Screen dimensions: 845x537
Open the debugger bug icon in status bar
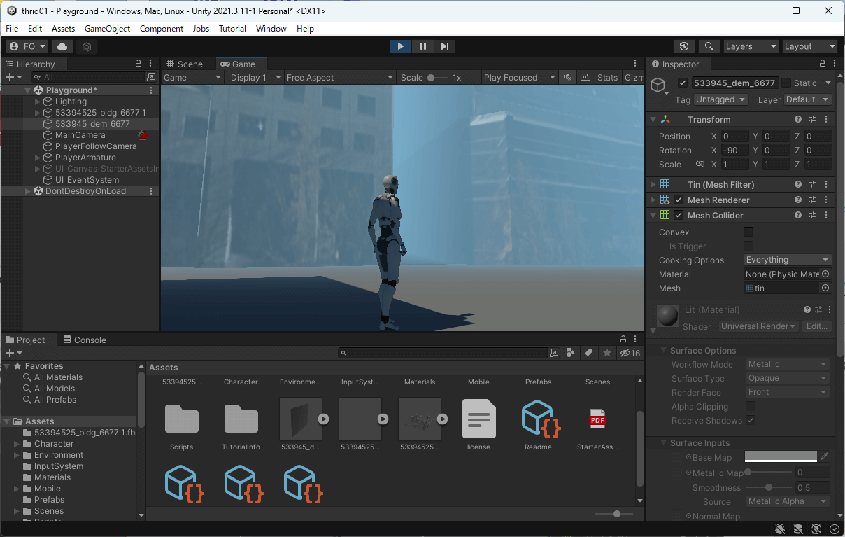pyautogui.click(x=781, y=529)
